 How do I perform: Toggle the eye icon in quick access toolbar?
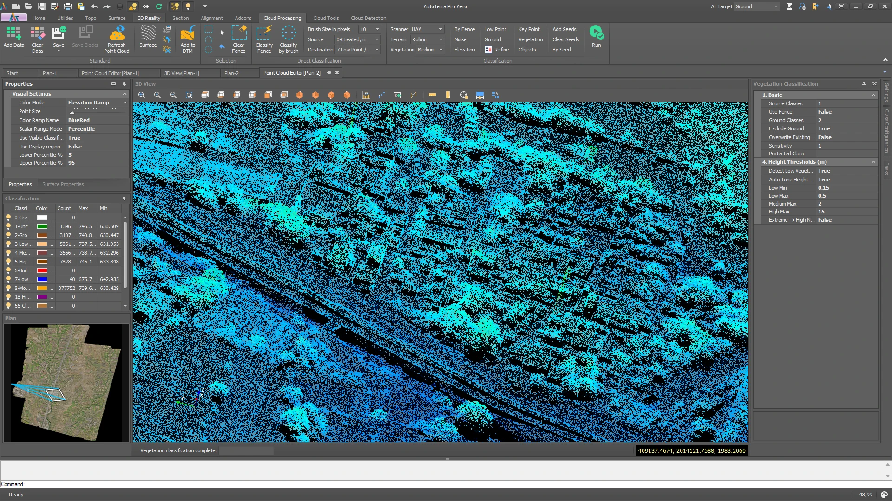[x=146, y=6]
